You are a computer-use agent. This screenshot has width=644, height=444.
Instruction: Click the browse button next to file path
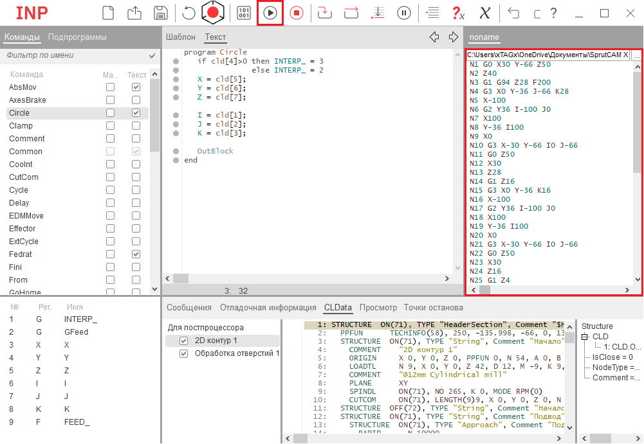pyautogui.click(x=636, y=56)
